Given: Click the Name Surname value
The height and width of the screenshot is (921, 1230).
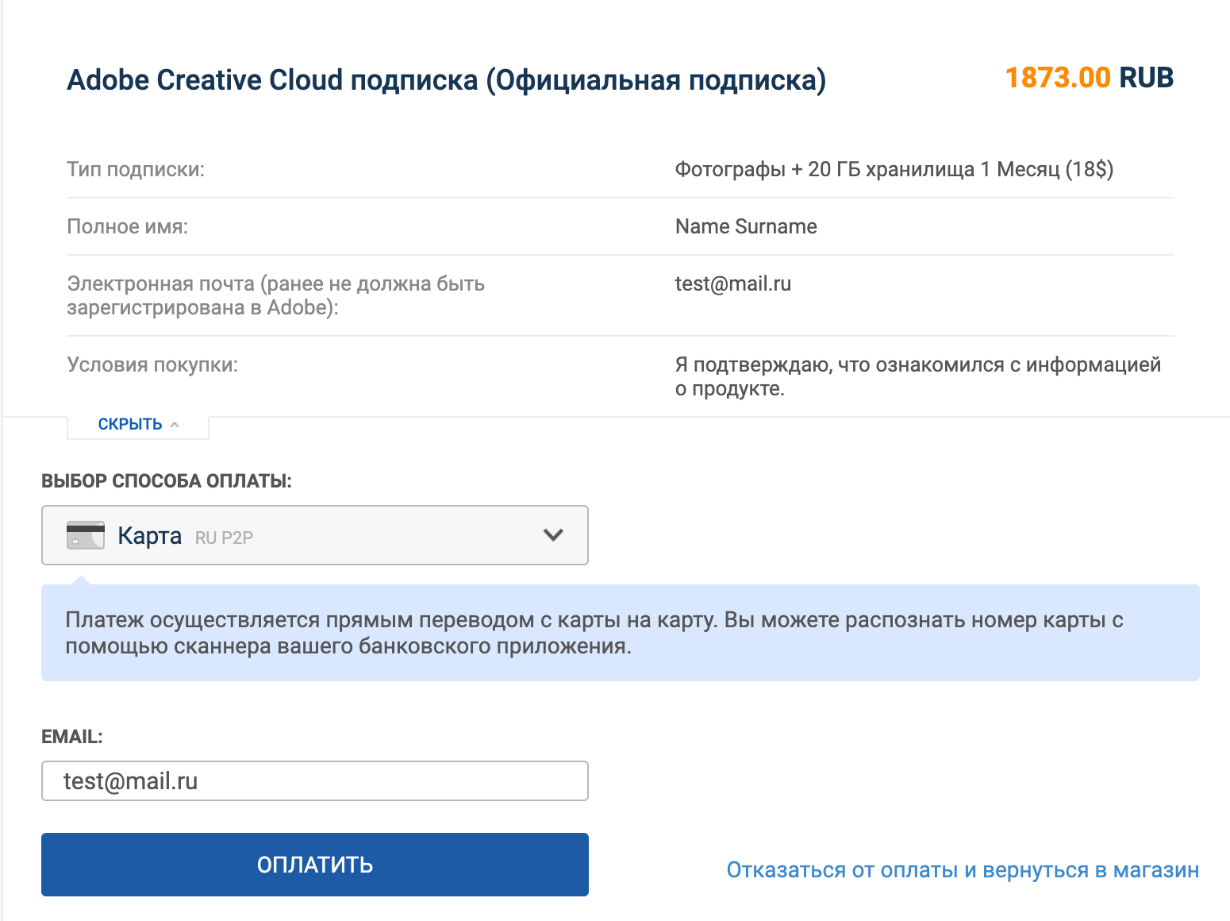Looking at the screenshot, I should (746, 227).
